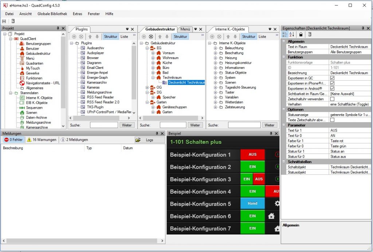Click blue Hand button of Beispiel-Konfiguration 5
The height and width of the screenshot is (252, 373).
(x=252, y=203)
